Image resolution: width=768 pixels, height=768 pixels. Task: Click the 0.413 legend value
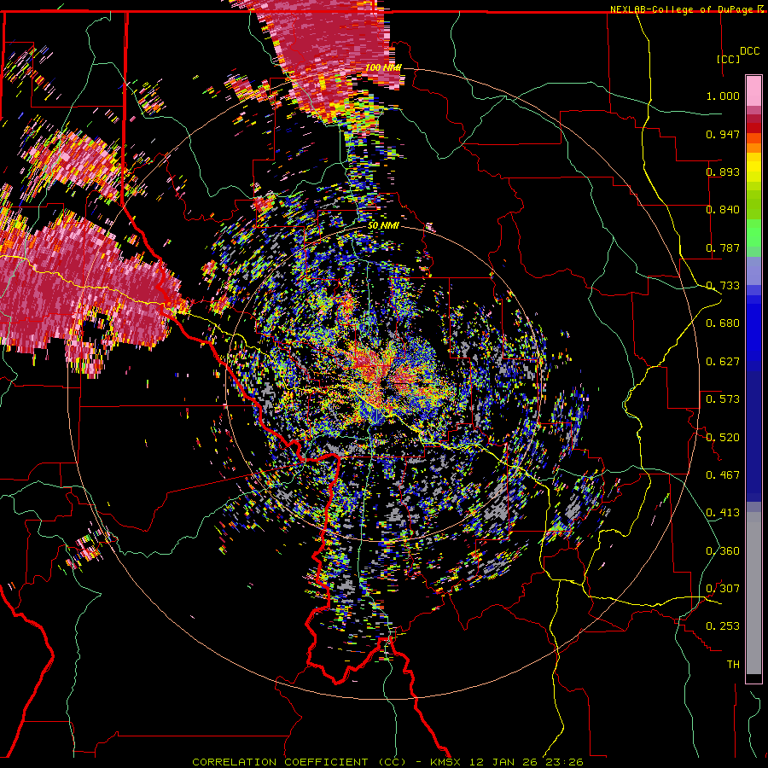coord(723,513)
